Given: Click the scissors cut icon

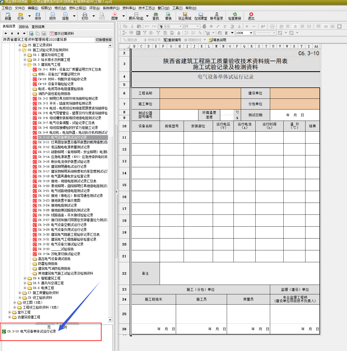Looking at the screenshot, I should point(132,26).
